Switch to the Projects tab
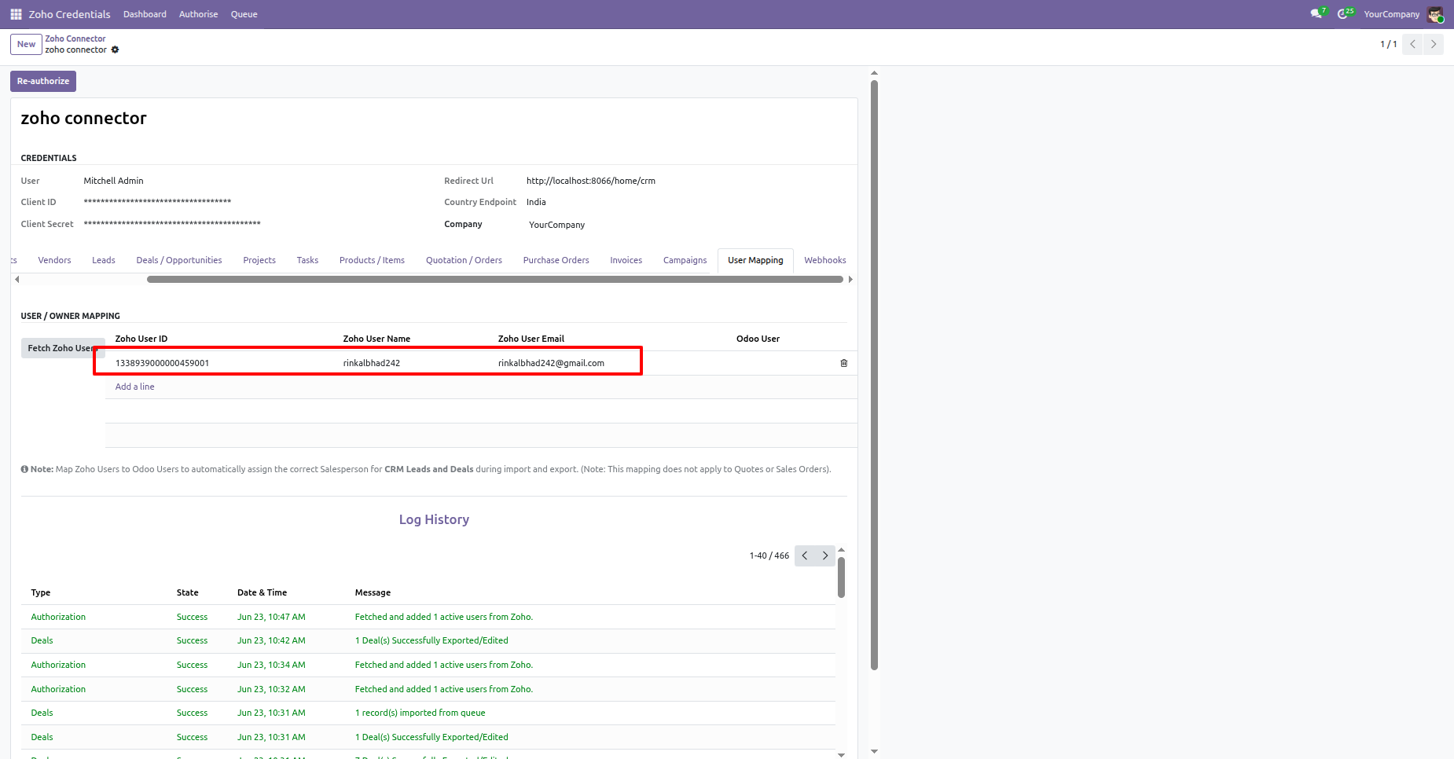 pyautogui.click(x=259, y=260)
